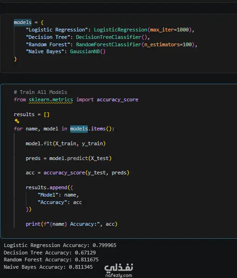Click the closing brace of models dict
This screenshot has width=237, height=278.
point(15,59)
